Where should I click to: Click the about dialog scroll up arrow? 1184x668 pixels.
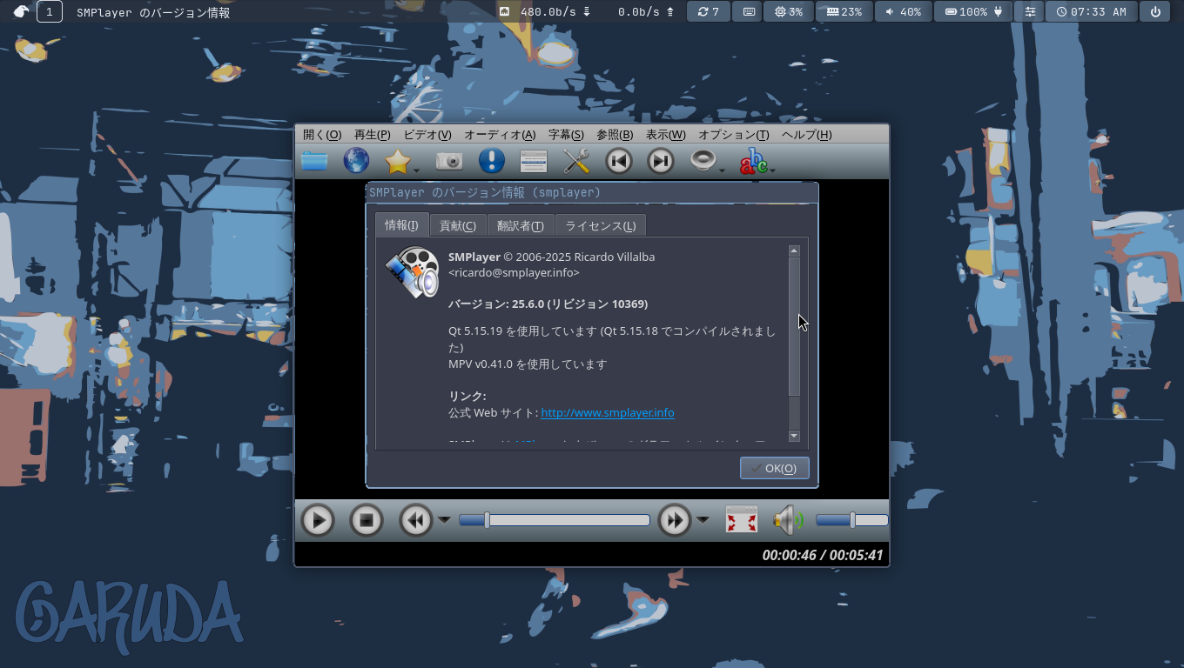pos(794,250)
